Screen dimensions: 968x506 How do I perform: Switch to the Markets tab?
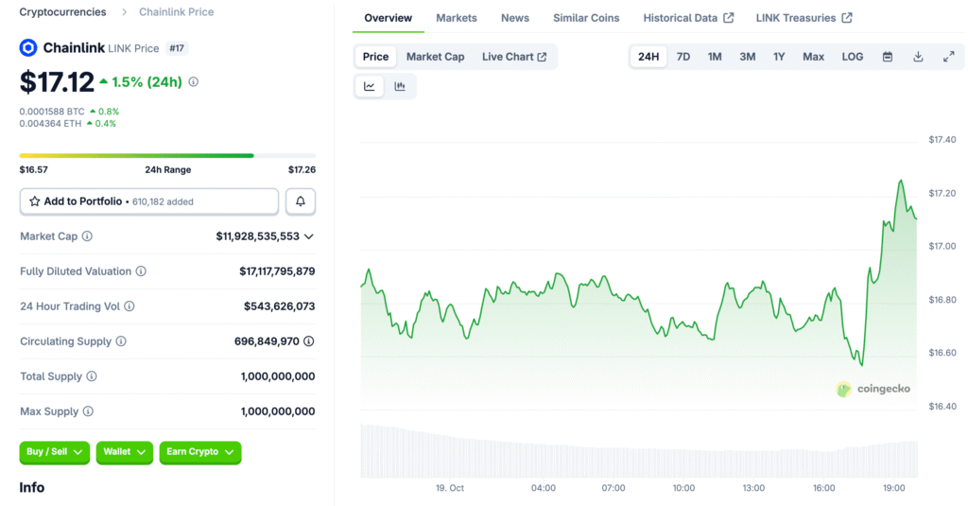[x=456, y=18]
